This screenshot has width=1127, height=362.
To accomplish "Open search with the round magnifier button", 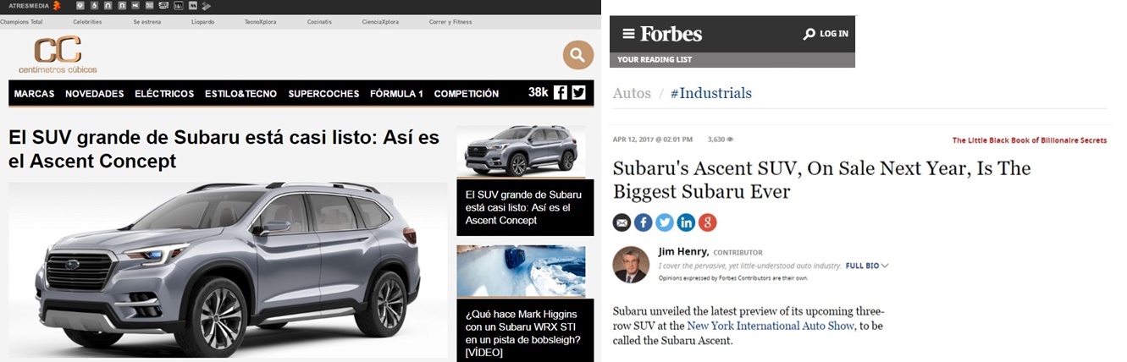I will (x=578, y=56).
